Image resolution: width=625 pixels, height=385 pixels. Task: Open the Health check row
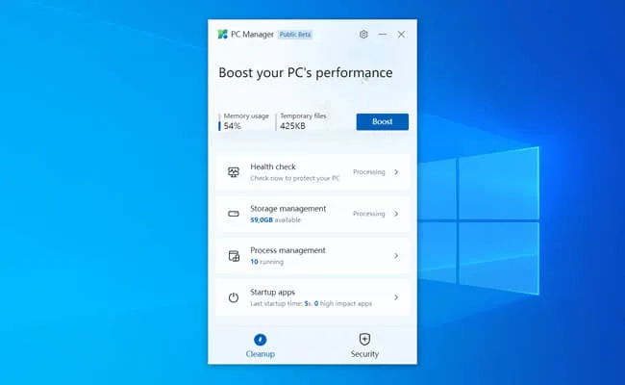[x=312, y=172]
